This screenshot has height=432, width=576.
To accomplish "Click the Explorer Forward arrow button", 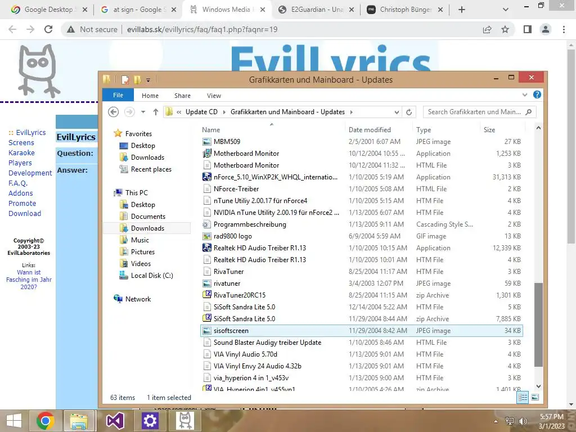I will [129, 112].
